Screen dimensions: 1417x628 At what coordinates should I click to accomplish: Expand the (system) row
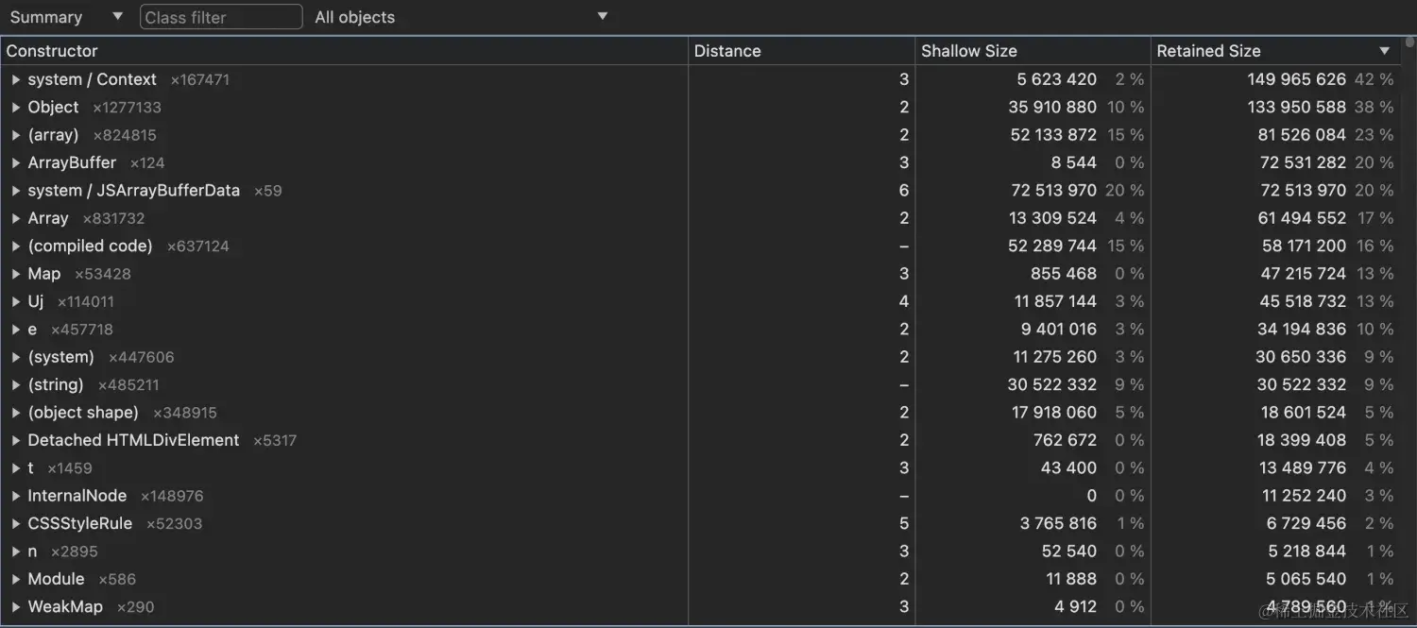click(x=16, y=357)
